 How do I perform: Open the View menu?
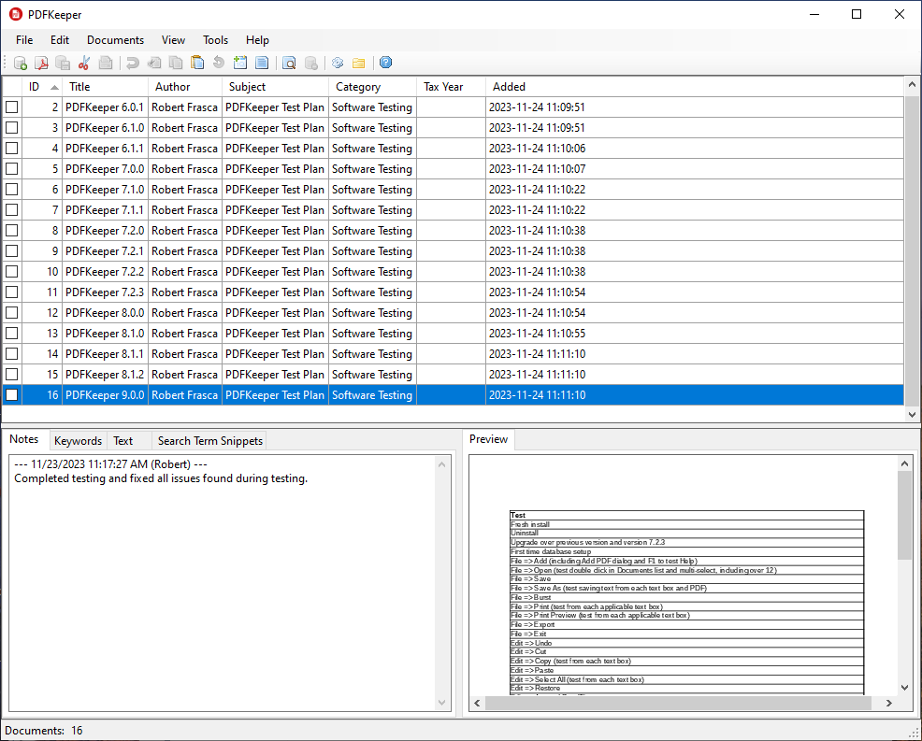click(174, 40)
